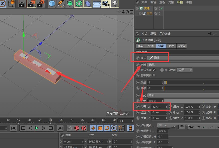Open 书签 menu in object manager

coord(189,2)
